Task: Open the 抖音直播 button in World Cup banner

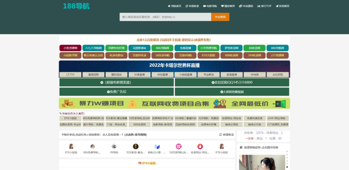Action: point(140,75)
